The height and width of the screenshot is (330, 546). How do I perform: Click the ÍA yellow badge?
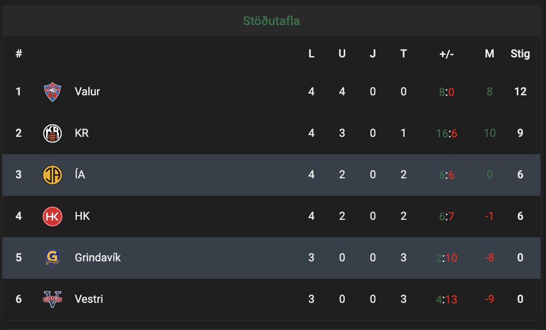53,175
